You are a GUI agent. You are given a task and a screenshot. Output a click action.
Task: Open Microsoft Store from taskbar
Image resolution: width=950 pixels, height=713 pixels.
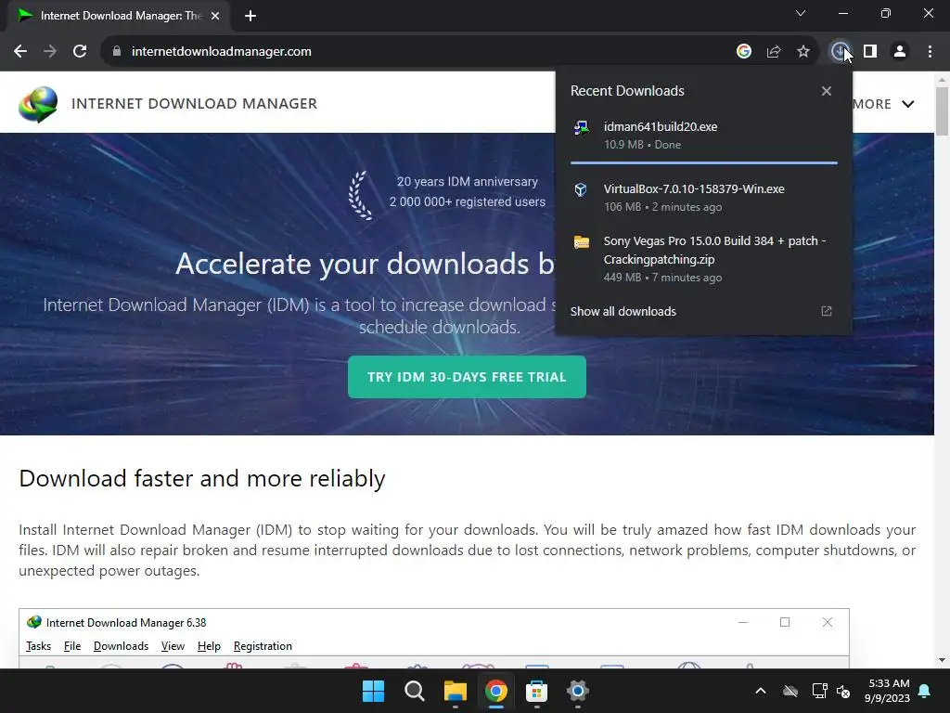click(x=536, y=691)
